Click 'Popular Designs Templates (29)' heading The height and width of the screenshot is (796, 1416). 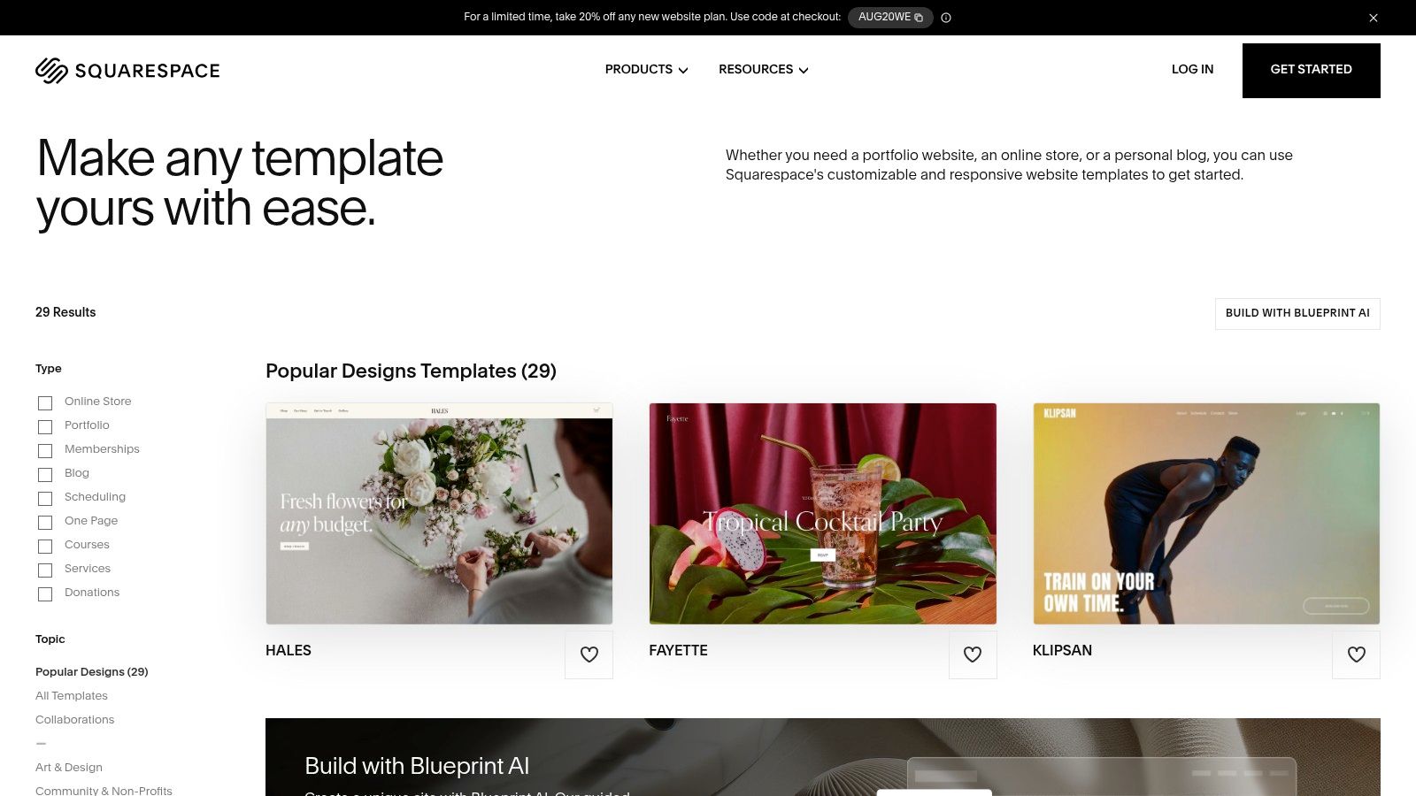coord(411,371)
